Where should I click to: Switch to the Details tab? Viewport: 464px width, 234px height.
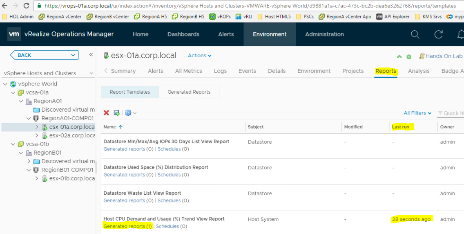tap(277, 71)
